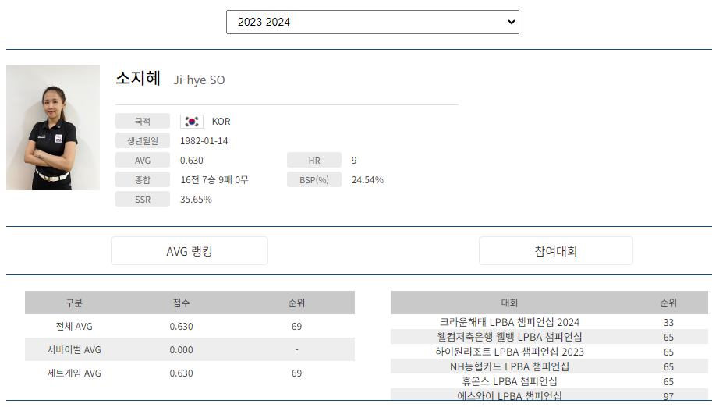
Task: Click the profile AVG value 0.630 beside HR
Action: 192,161
